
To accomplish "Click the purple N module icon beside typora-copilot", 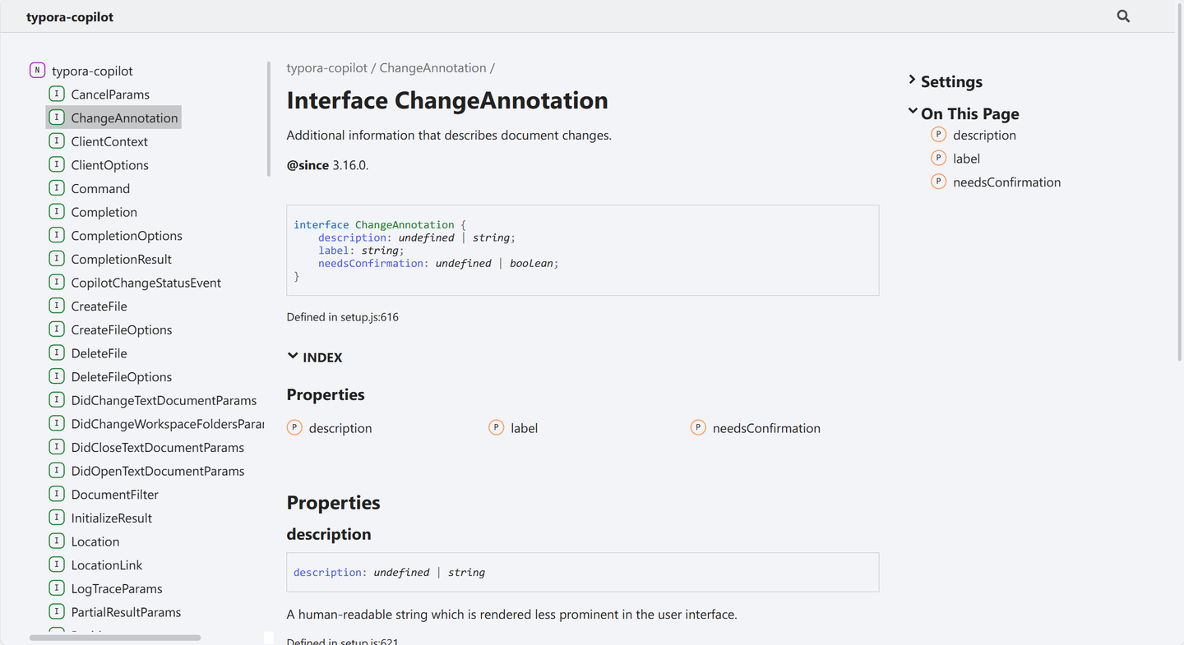I will tap(38, 71).
